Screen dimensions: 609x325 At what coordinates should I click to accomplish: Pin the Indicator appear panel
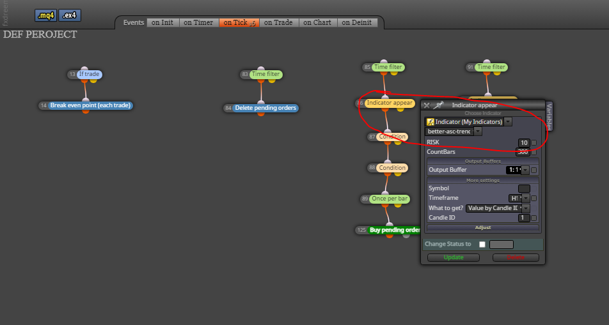tap(438, 105)
